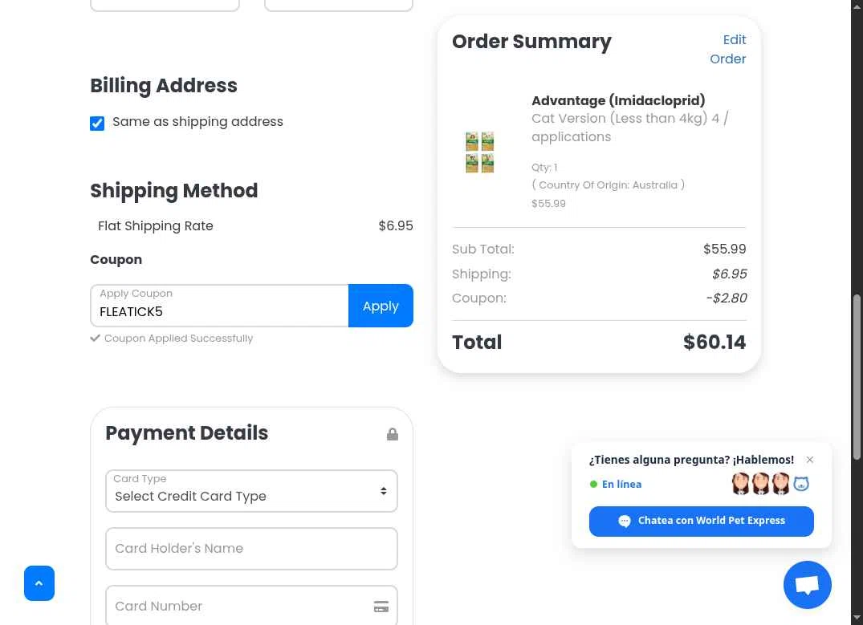The height and width of the screenshot is (625, 863).
Task: Focus the Card Number field
Action: click(x=251, y=605)
